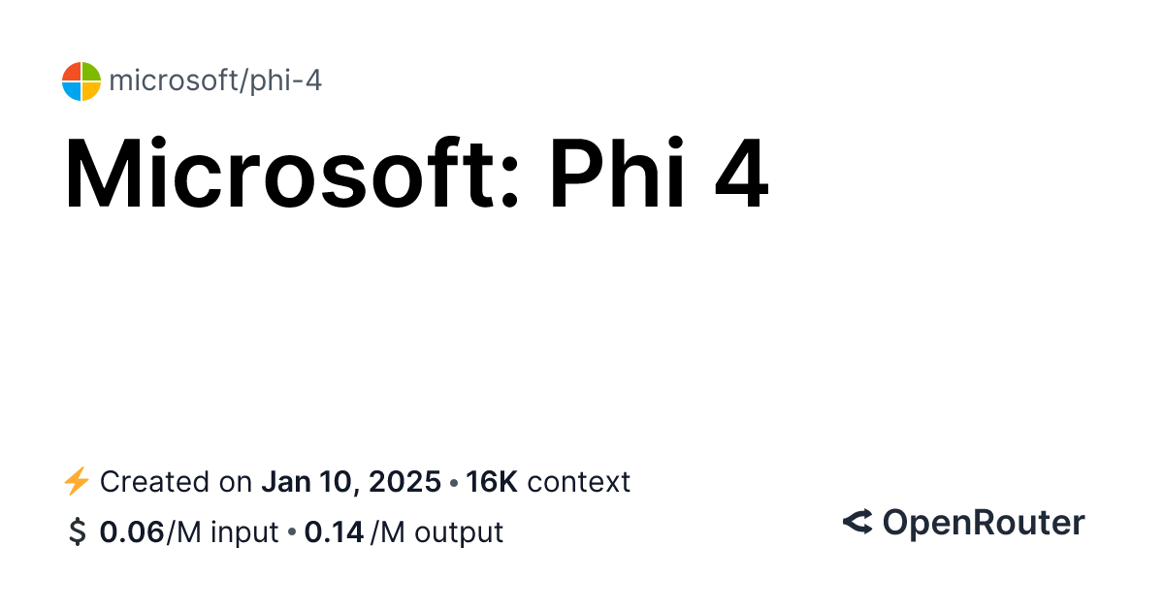
Task: Click the word "Microsoft:" in the title
Action: coord(293,177)
